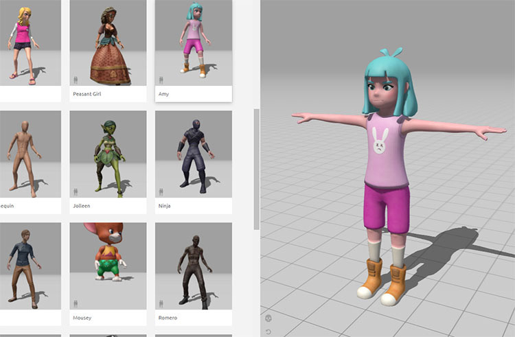
Task: Click the "Mousey" name label
Action: [82, 318]
